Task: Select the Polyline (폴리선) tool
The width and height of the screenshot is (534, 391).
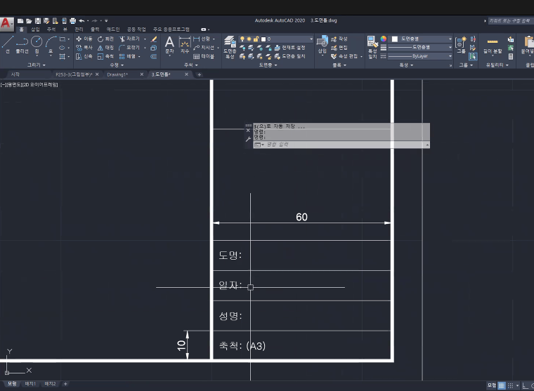Action: [22, 45]
